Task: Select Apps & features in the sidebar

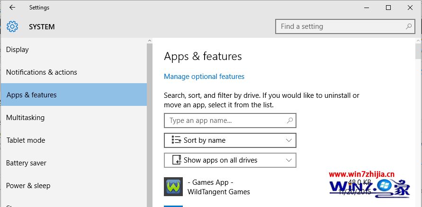Action: coord(74,95)
